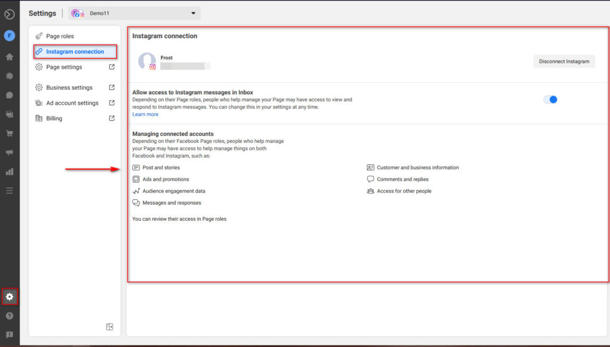Image resolution: width=610 pixels, height=347 pixels.
Task: Open the Inbox chat bubble icon
Action: click(10, 95)
